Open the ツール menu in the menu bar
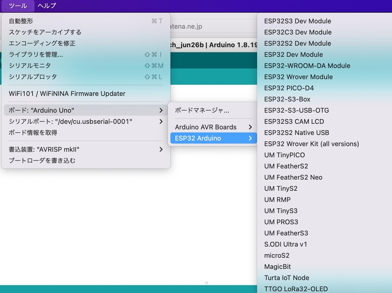392x293 pixels. 18,6
